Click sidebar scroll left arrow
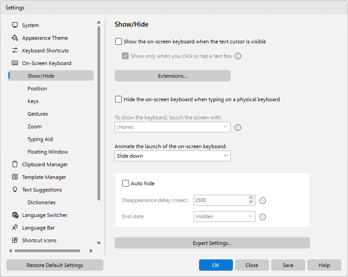The width and height of the screenshot is (348, 277). click(x=10, y=251)
